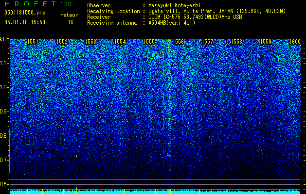The height and width of the screenshot is (194, 306).
Task: Click the 1553 time marker
Action: click(x=91, y=42)
